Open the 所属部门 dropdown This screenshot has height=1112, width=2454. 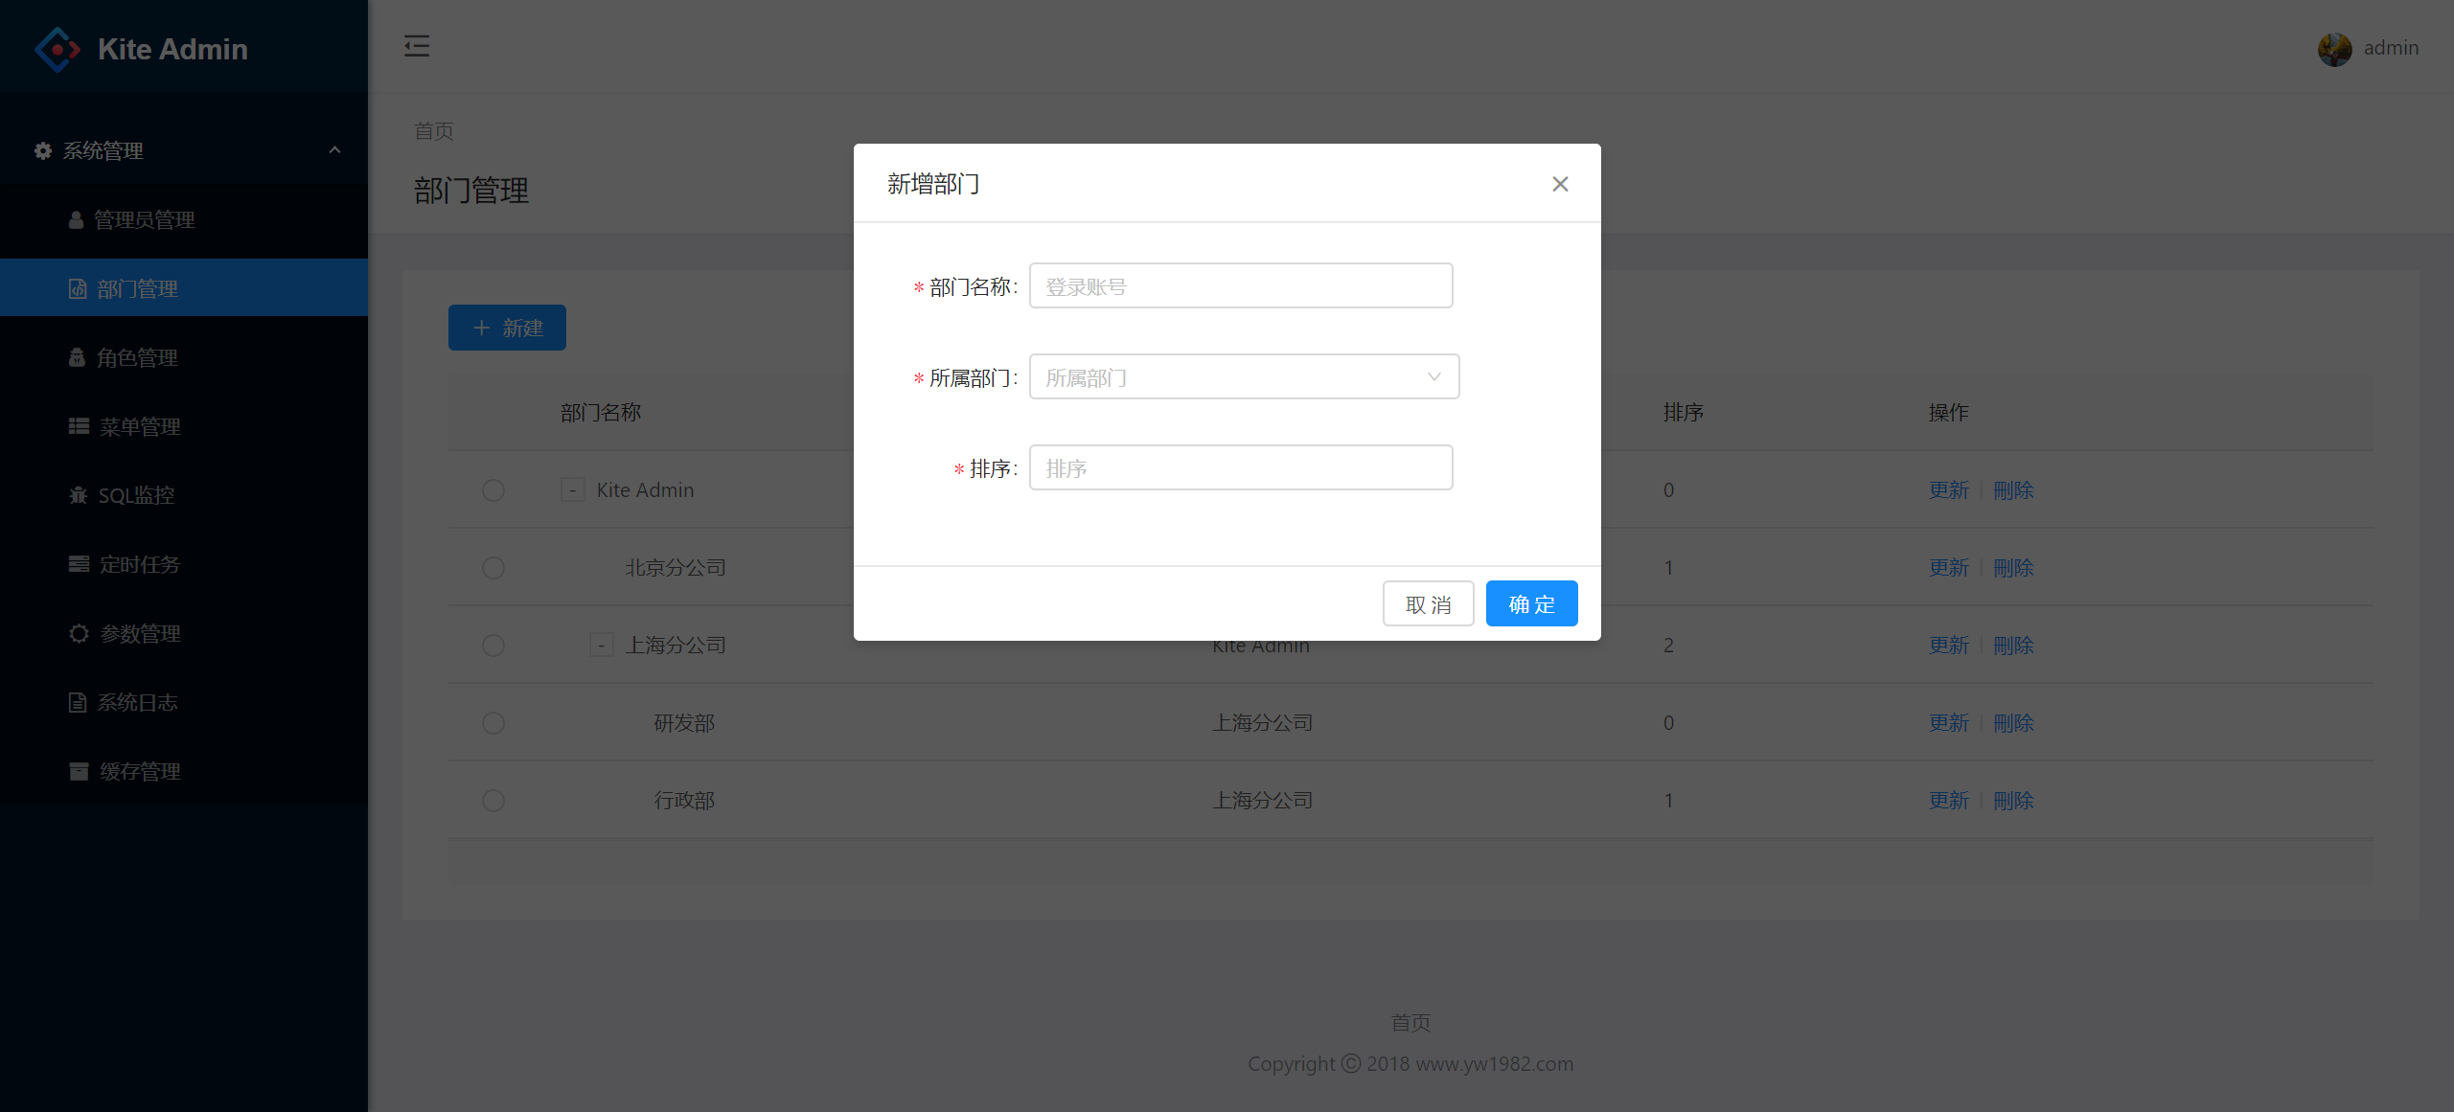[x=1244, y=376]
